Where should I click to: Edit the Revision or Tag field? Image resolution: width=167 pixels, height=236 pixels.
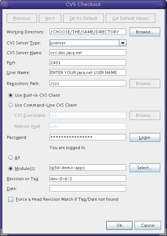click(88, 179)
